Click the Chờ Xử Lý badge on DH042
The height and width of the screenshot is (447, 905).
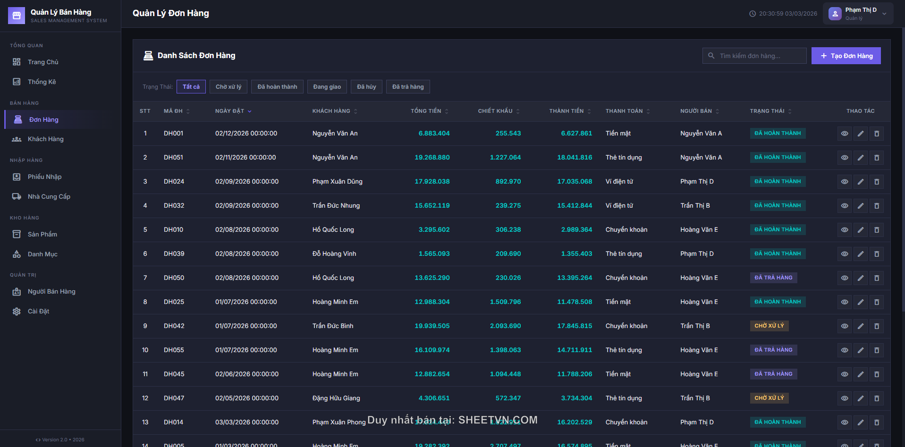pyautogui.click(x=769, y=326)
